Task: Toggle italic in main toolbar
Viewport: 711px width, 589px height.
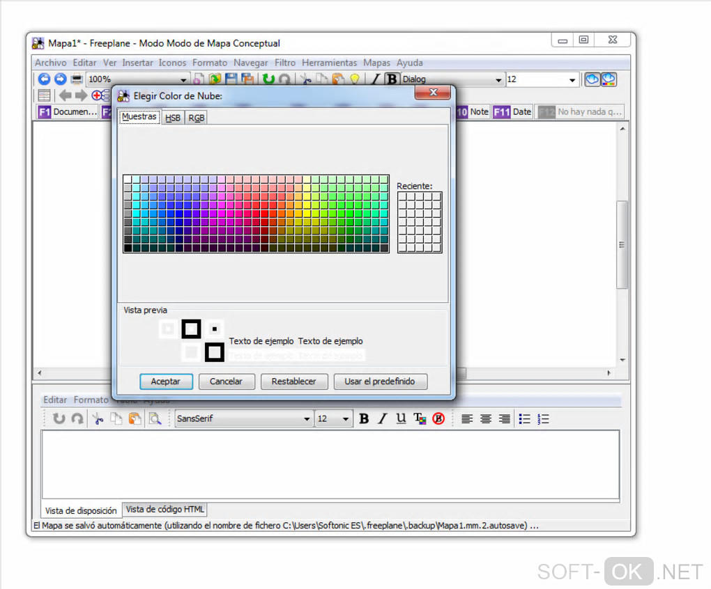Action: click(376, 79)
